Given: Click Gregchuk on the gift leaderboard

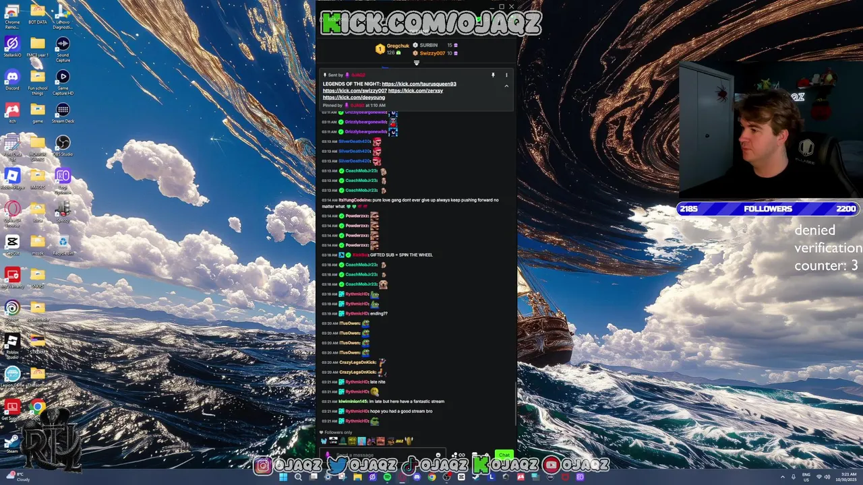Looking at the screenshot, I should [x=398, y=46].
